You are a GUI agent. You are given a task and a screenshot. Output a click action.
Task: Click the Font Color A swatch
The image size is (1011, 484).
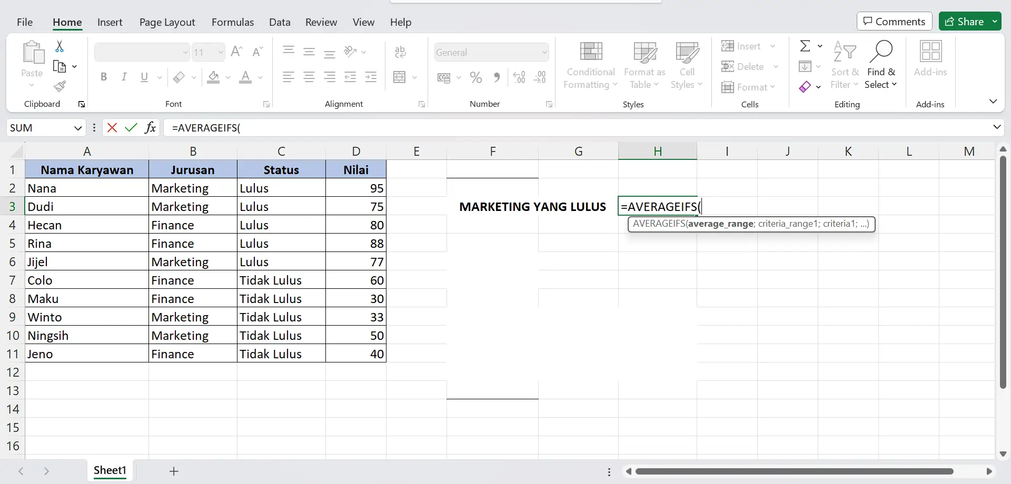[x=245, y=77]
